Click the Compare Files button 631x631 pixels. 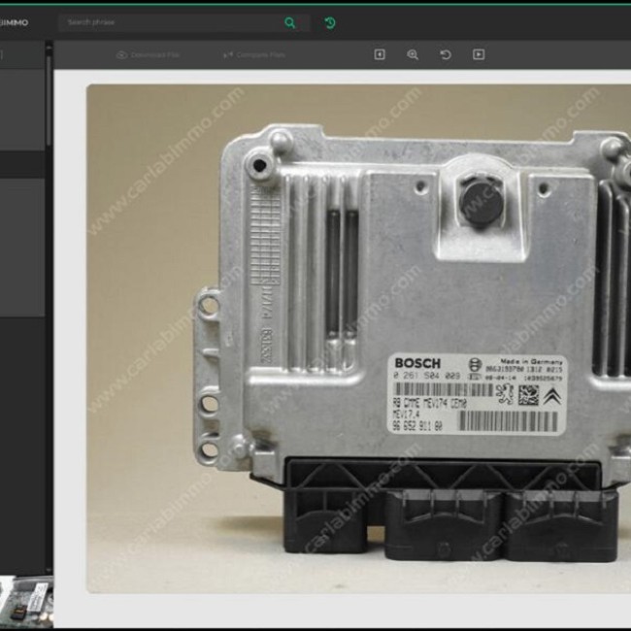coord(254,54)
